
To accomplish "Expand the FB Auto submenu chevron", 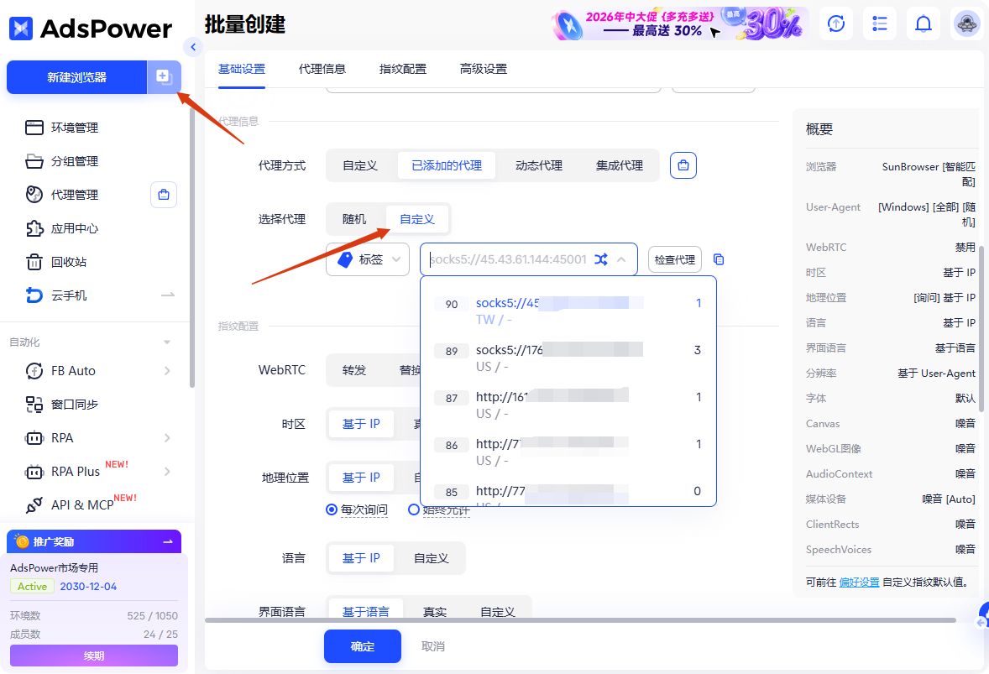I will click(x=167, y=371).
